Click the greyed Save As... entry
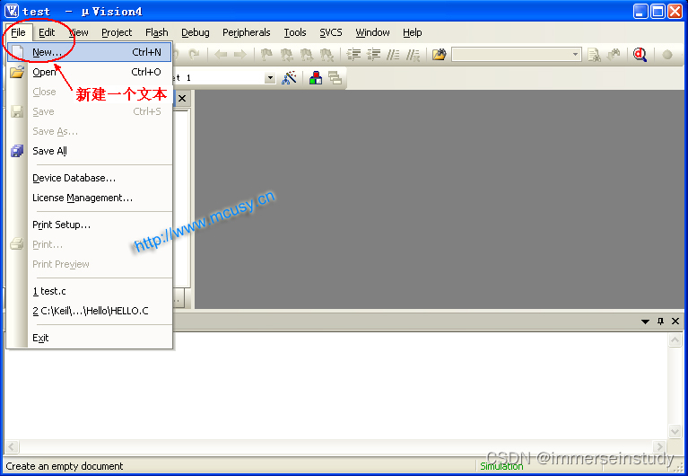This screenshot has height=476, width=688. [x=90, y=131]
